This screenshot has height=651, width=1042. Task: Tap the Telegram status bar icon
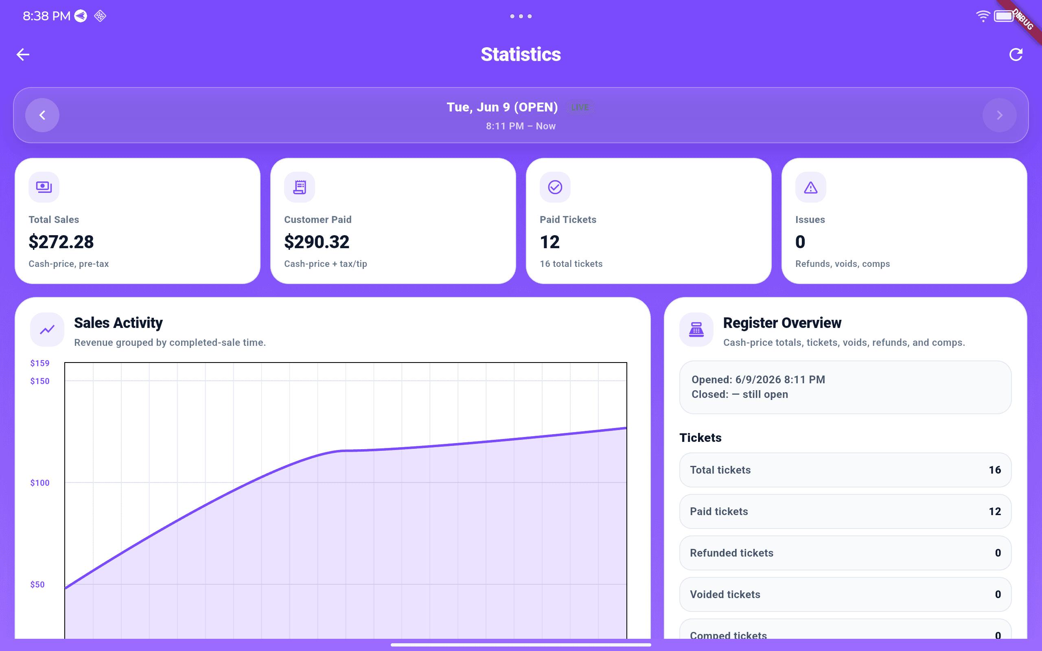point(81,16)
